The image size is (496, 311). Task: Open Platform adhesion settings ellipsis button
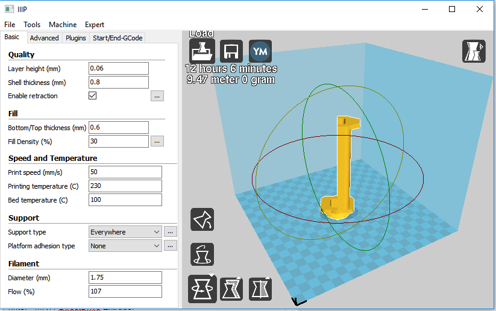click(x=170, y=245)
